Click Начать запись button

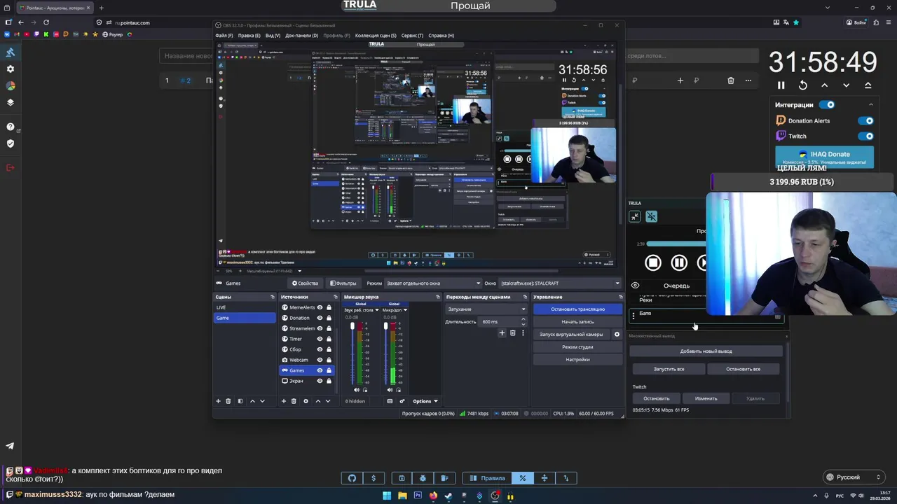coord(578,321)
